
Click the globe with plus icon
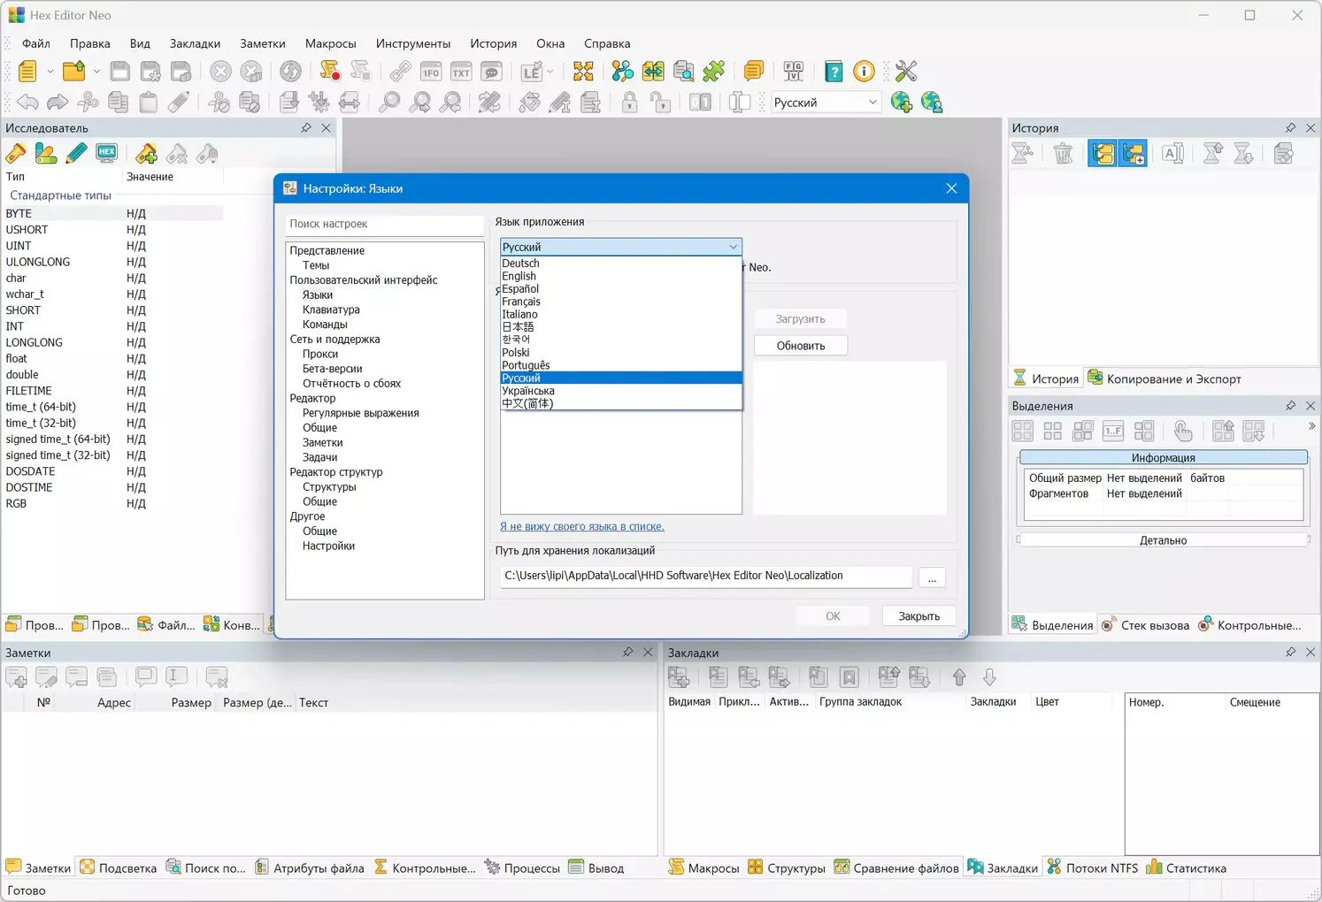point(902,103)
